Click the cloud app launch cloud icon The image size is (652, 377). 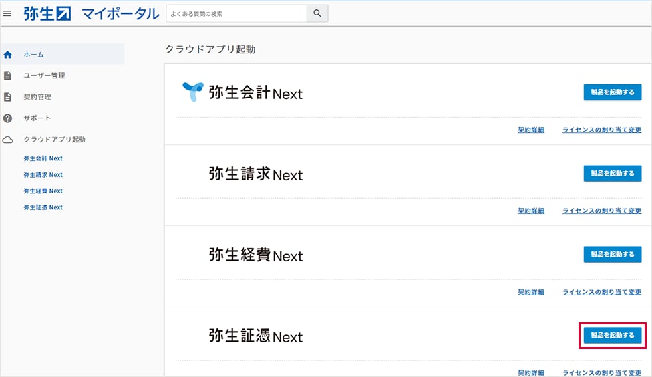8,140
